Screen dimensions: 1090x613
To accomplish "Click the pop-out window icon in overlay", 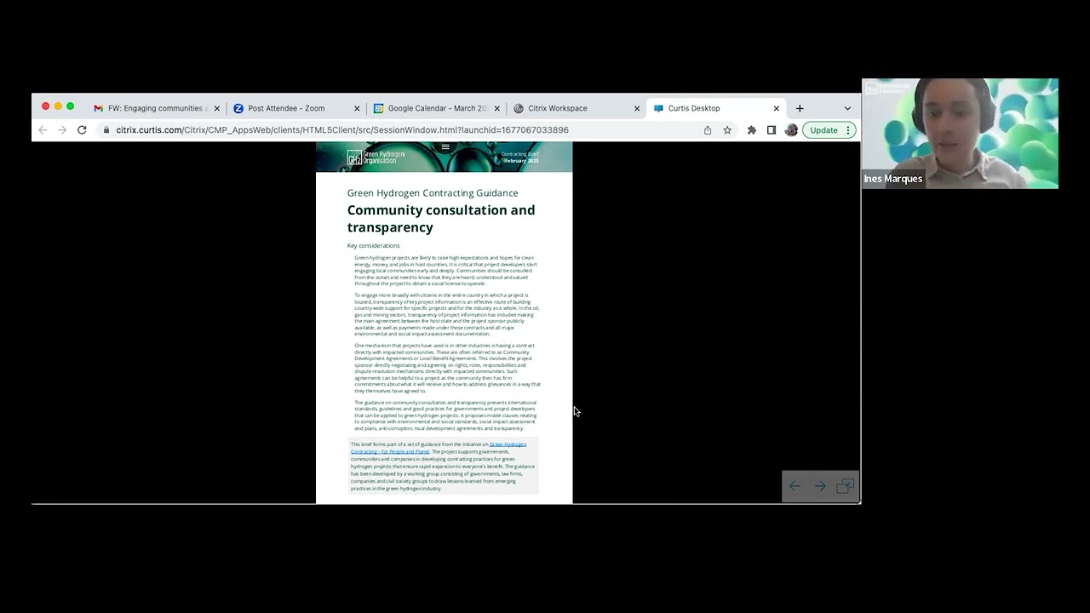I will point(845,486).
